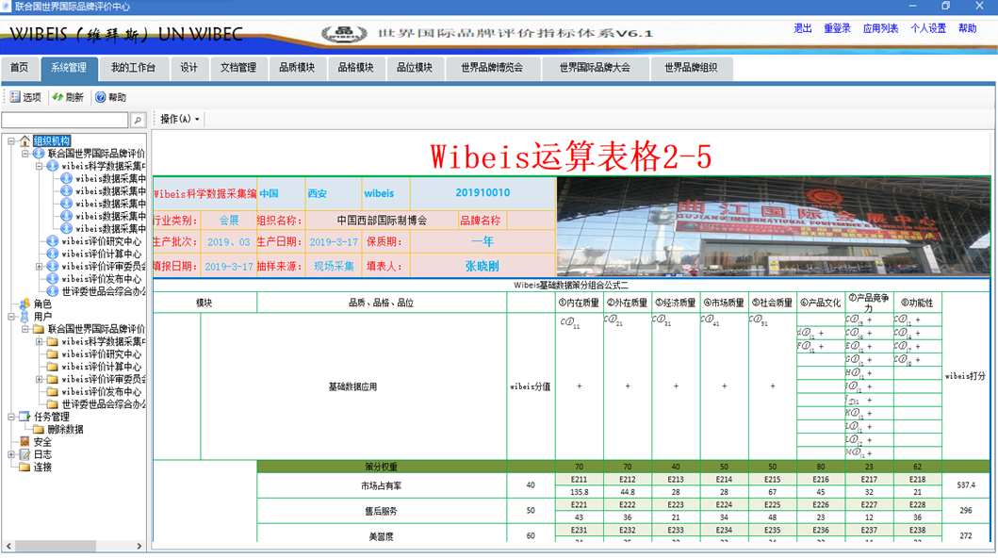Click the green 刷新 refresh arrows icon
This screenshot has height=558, width=998.
pyautogui.click(x=57, y=97)
